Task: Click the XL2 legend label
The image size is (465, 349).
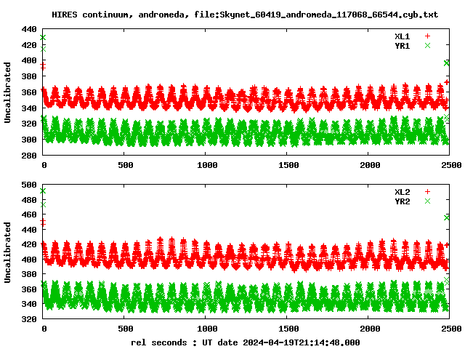Action: (x=402, y=191)
